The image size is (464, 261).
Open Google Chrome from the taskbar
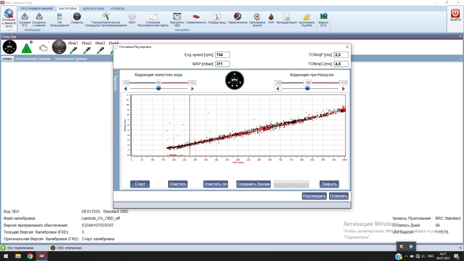coord(30,256)
